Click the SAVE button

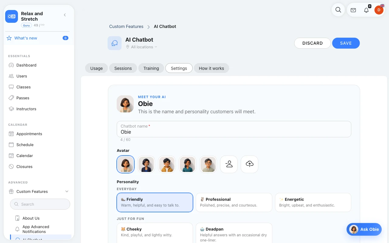click(x=346, y=43)
